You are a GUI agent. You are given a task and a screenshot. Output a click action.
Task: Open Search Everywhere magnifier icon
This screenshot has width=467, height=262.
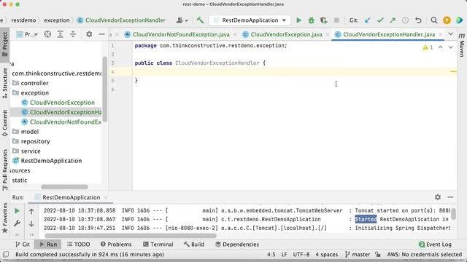click(434, 20)
